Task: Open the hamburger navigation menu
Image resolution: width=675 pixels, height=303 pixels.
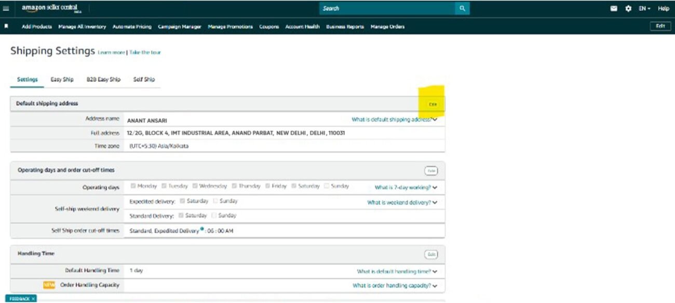Action: (6, 8)
